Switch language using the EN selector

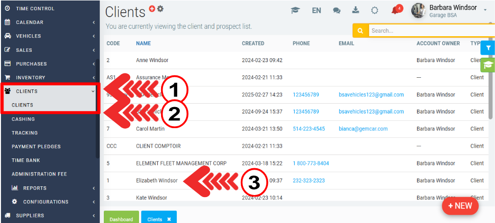point(316,10)
